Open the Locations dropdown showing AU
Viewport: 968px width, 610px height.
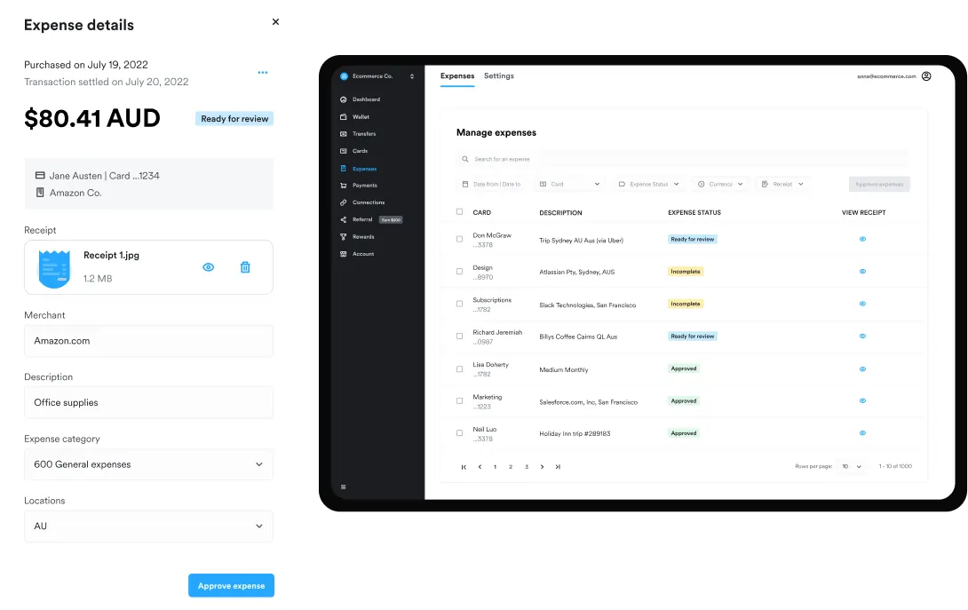[148, 526]
